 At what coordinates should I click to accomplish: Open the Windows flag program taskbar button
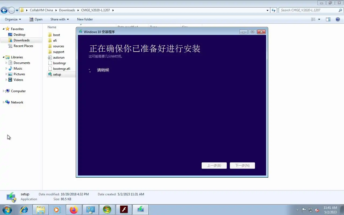coord(107,210)
